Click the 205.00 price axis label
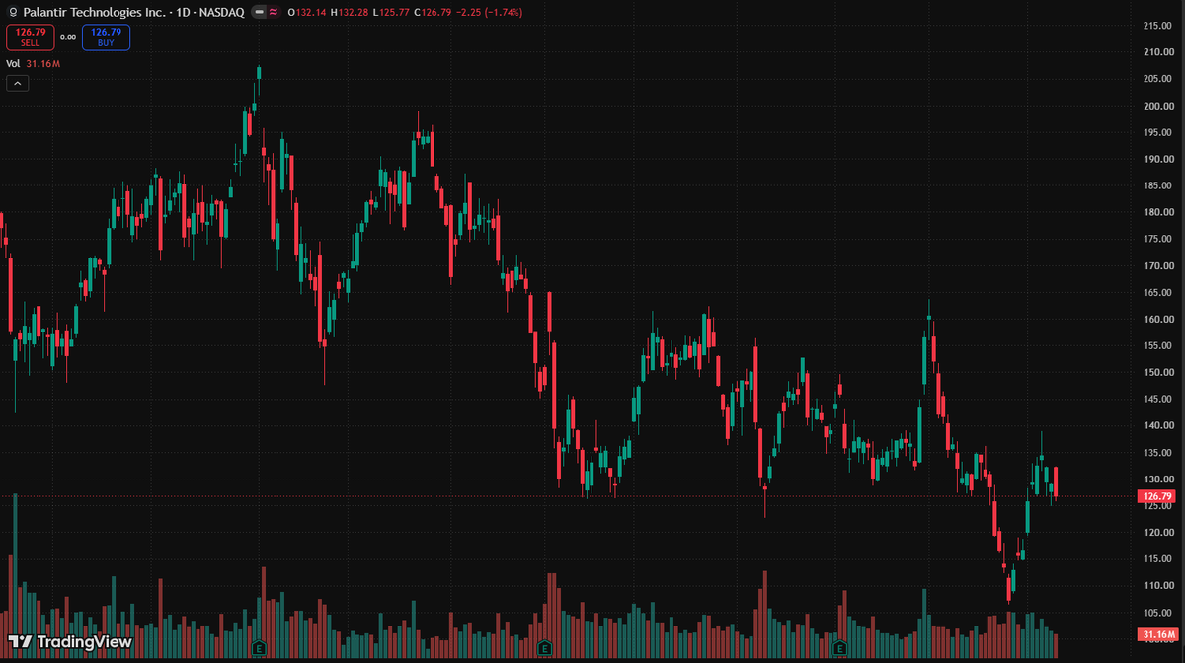Viewport: 1185px width, 663px height. tap(1156, 79)
